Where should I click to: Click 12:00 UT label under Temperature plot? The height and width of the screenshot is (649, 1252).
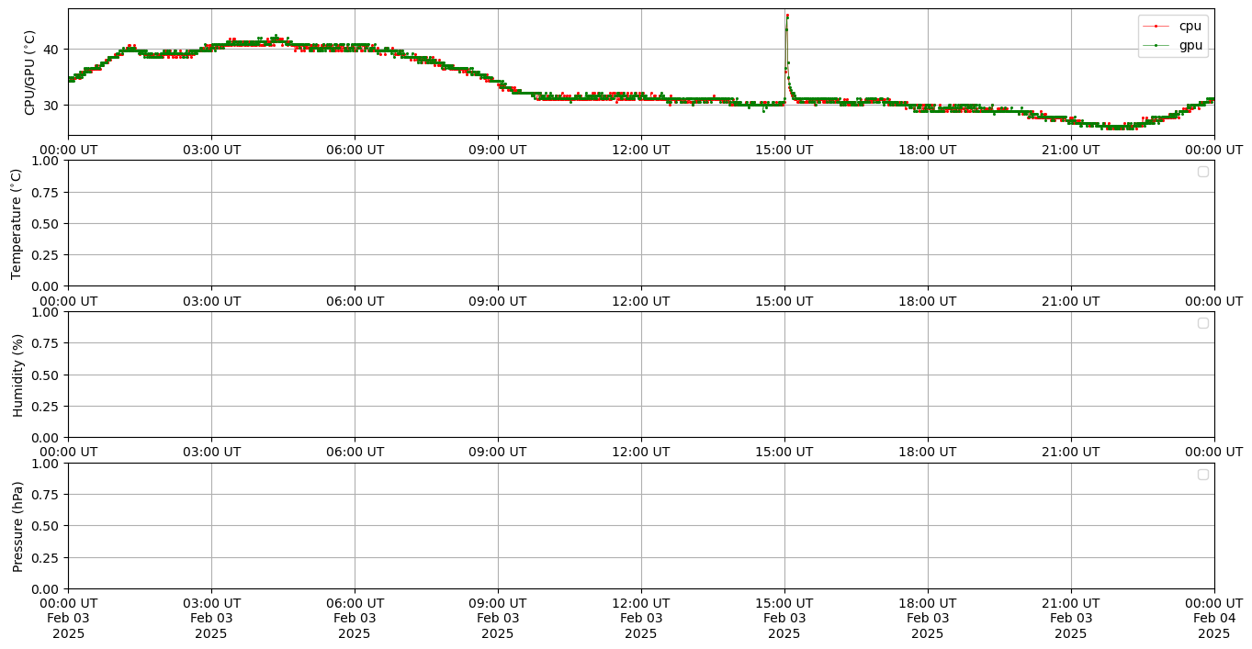(641, 300)
